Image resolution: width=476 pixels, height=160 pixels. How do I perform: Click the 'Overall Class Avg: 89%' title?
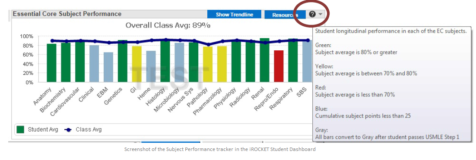(x=168, y=25)
